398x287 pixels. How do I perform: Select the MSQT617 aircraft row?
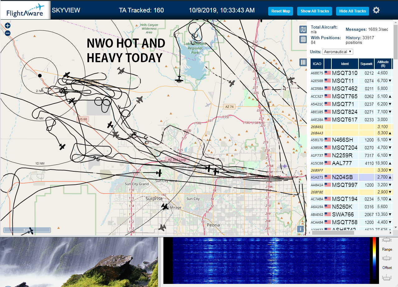coord(351,119)
